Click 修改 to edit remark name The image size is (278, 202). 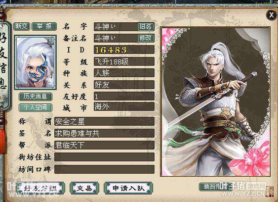point(146,38)
